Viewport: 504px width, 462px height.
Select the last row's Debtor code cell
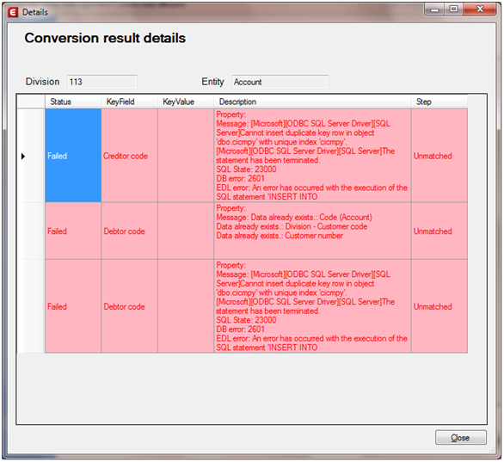[x=129, y=306]
